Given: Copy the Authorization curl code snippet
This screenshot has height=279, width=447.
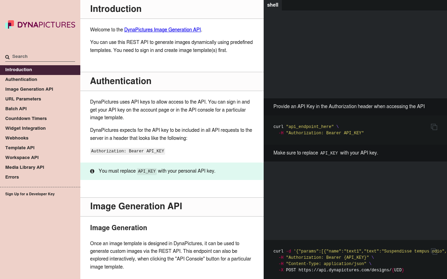Looking at the screenshot, I should coord(434,127).
